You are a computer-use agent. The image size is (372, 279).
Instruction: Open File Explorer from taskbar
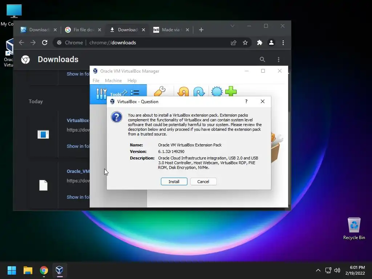pyautogui.click(x=28, y=270)
